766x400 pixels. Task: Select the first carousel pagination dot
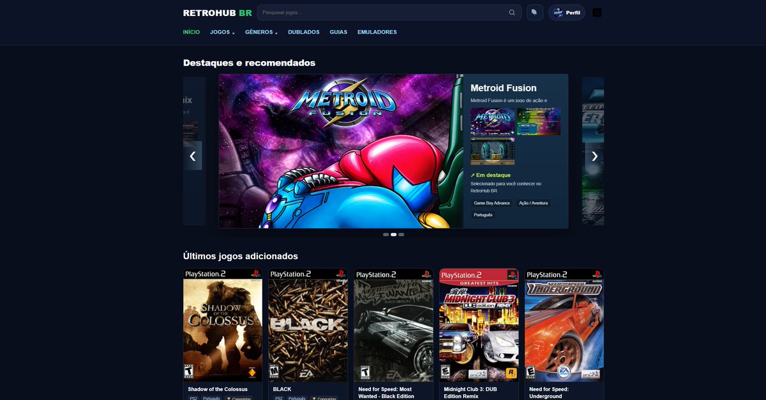(386, 235)
